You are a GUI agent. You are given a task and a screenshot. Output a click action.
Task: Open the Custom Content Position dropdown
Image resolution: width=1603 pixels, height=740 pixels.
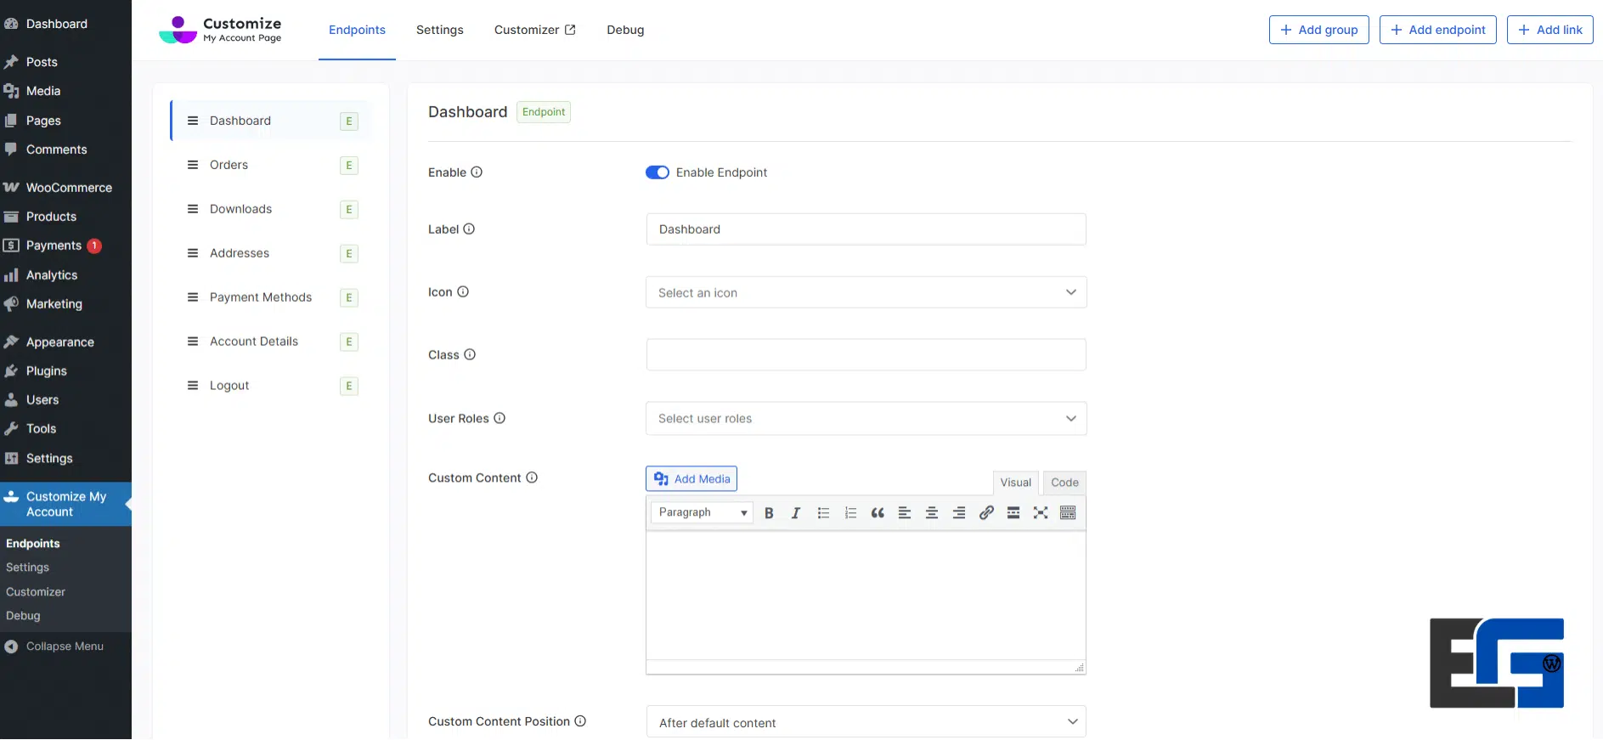click(x=866, y=722)
